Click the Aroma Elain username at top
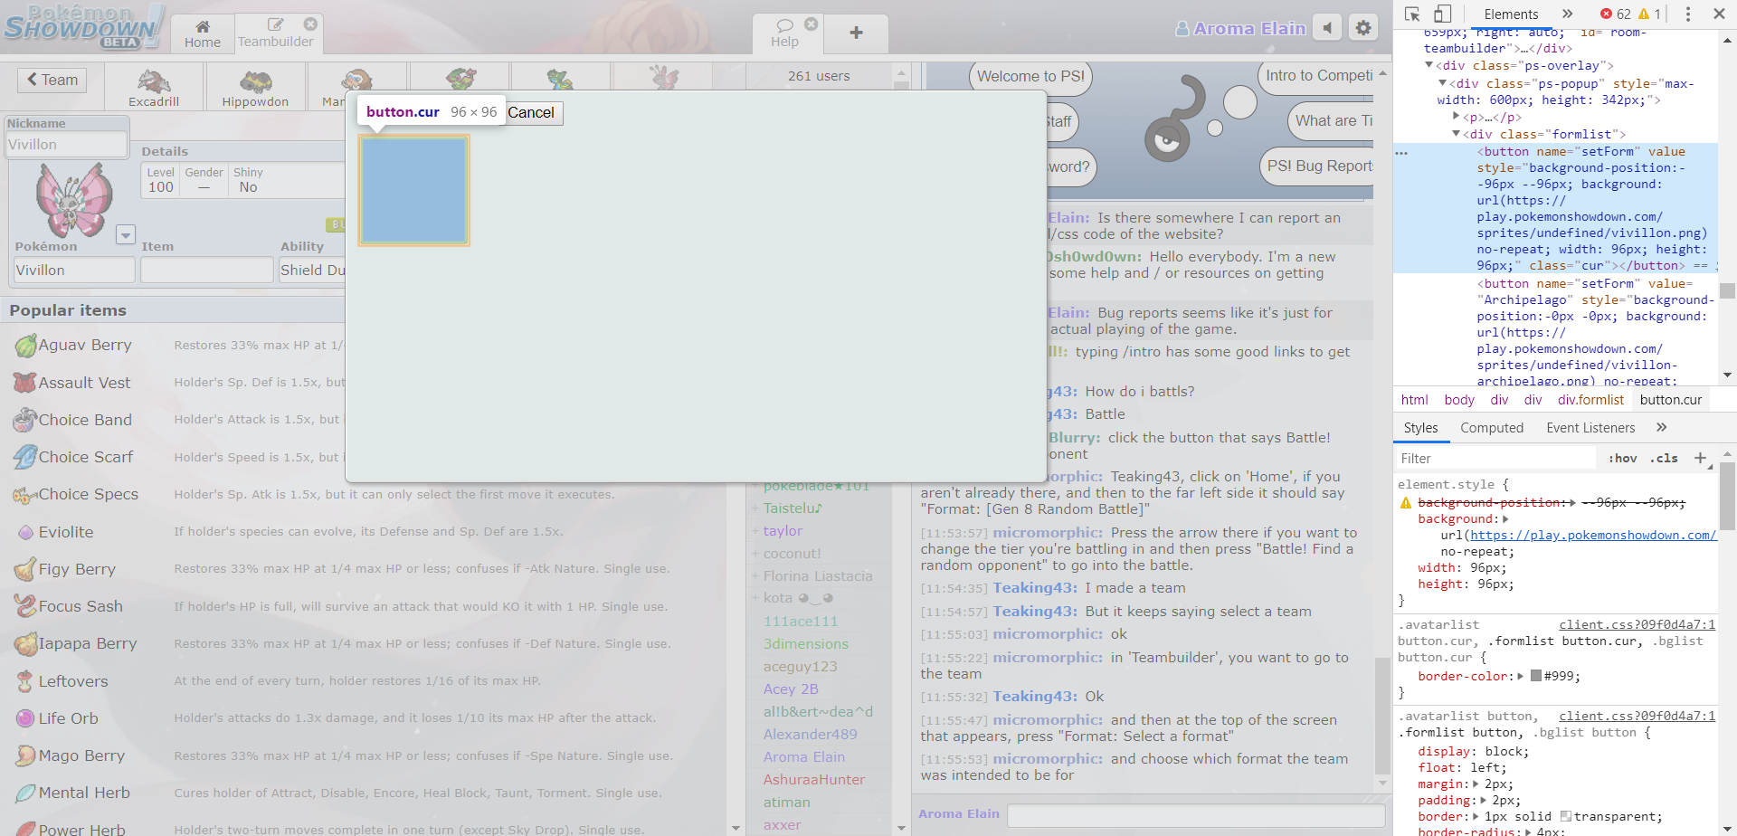Viewport: 1737px width, 836px height. (1240, 28)
